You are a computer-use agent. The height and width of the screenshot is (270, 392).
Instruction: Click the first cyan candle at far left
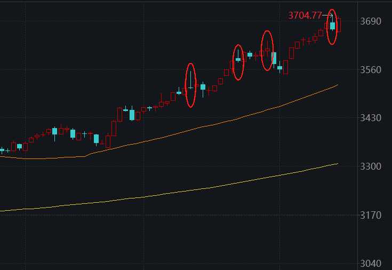tap(2, 150)
